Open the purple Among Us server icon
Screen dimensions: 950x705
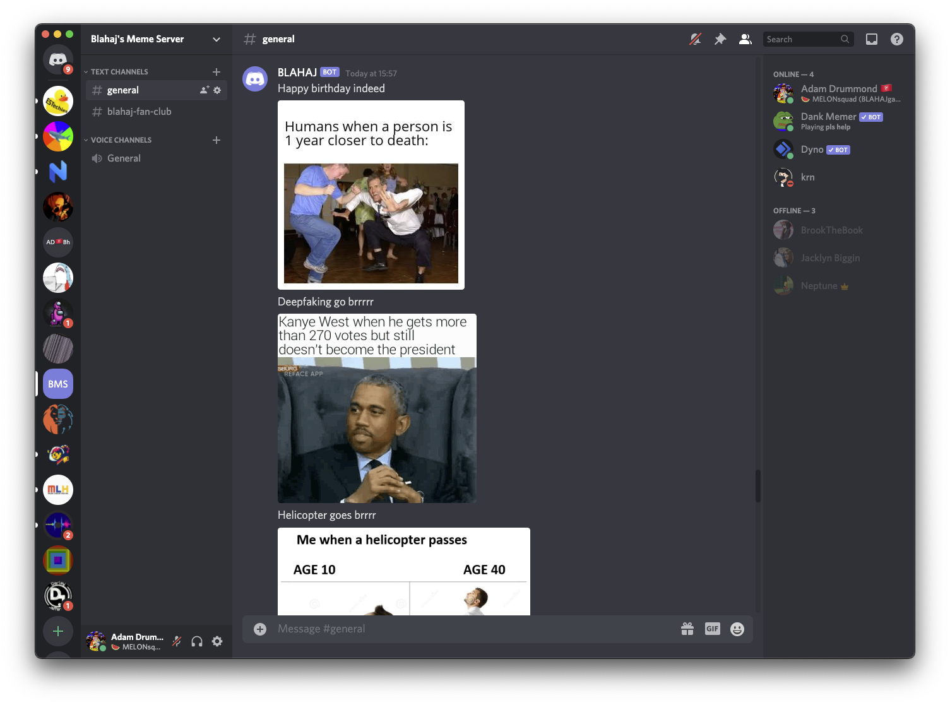[58, 313]
